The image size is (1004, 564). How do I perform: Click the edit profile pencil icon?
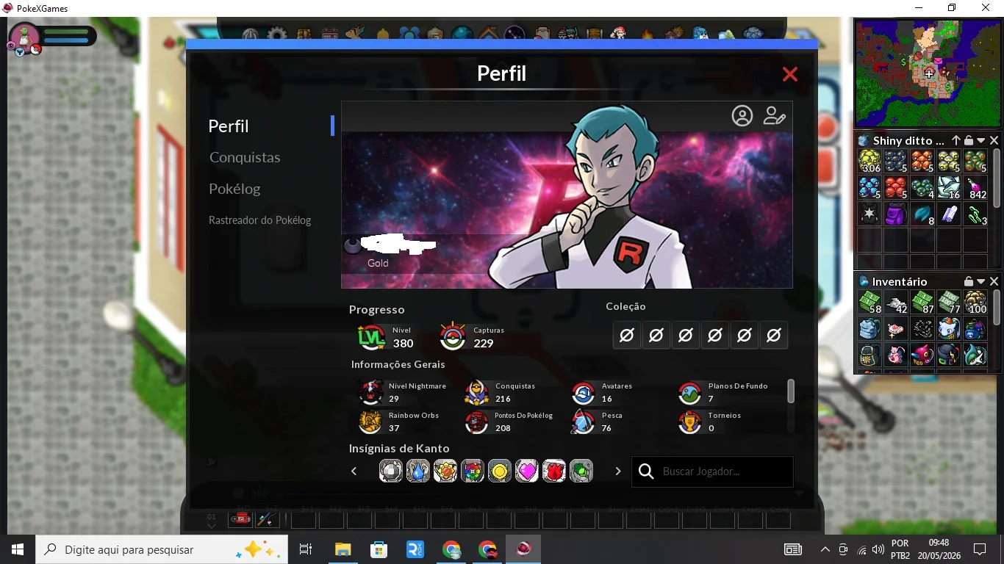click(774, 116)
